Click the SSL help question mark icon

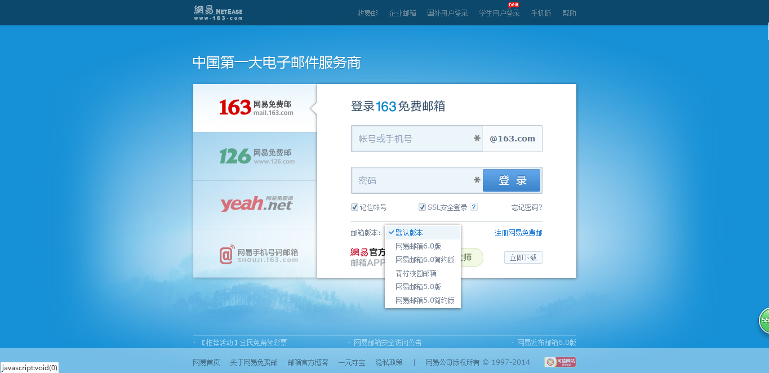coord(474,207)
